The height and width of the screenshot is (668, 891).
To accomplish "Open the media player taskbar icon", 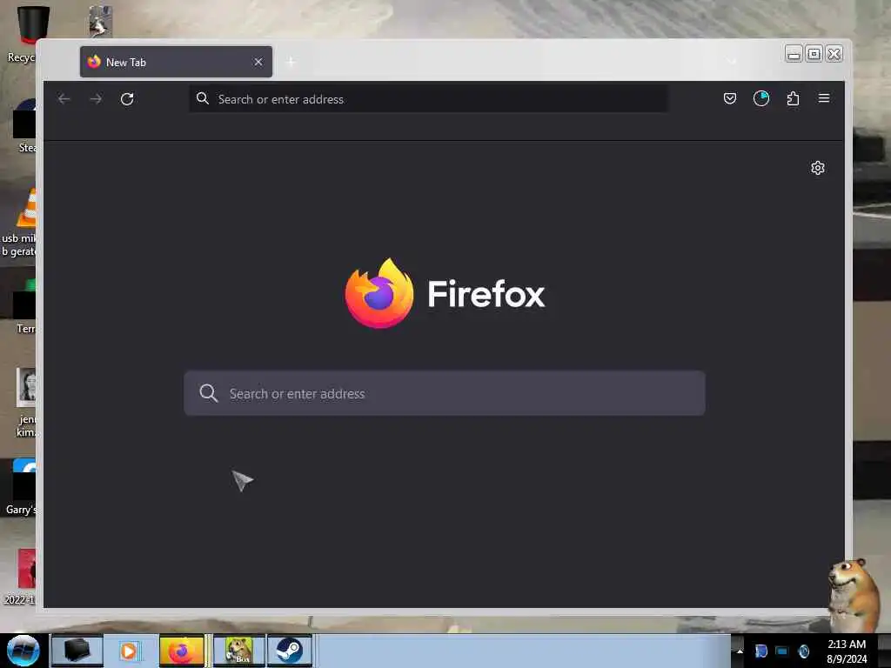I will [x=129, y=651].
